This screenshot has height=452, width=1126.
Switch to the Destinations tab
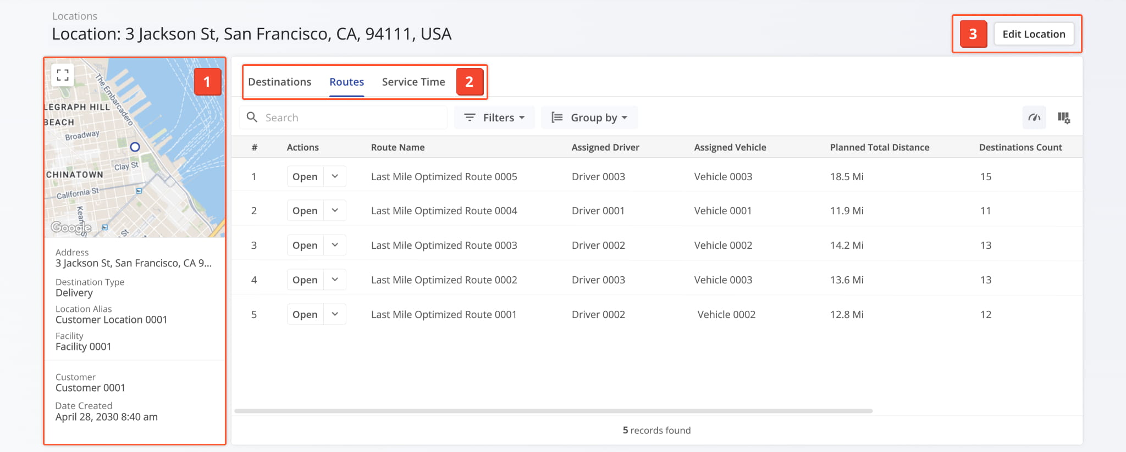pyautogui.click(x=279, y=82)
